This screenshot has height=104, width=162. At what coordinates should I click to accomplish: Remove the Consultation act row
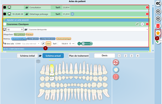(147, 7)
